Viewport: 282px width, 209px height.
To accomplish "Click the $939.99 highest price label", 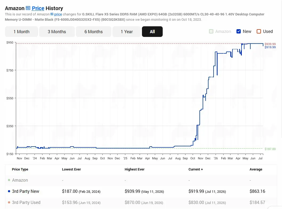I will coord(270,44).
